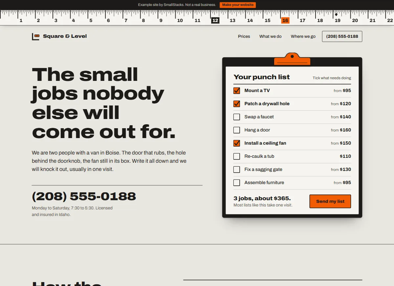Screen dimensions: 394x286
Task: Click the highlighted 12 mark on the ruler
Action: (215, 20)
